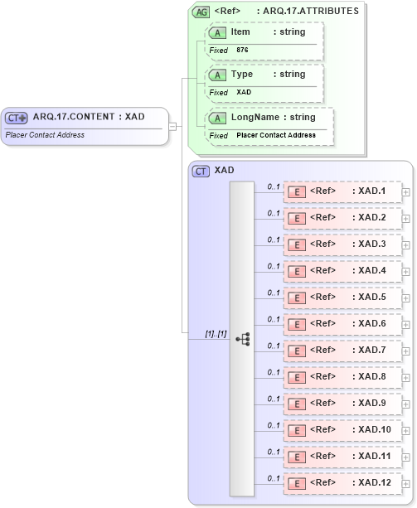Click the A icon beside LongName attribute
This screenshot has height=508, width=417.
point(217,119)
